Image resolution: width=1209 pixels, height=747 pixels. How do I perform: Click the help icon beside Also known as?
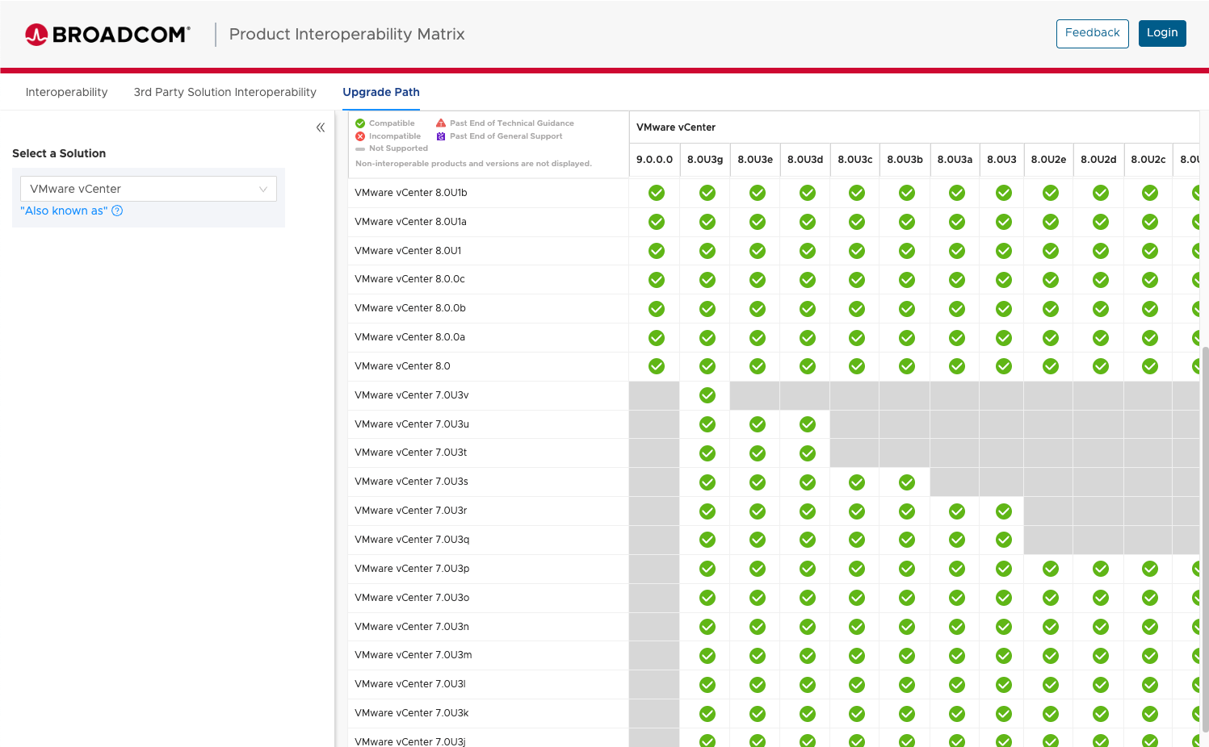click(117, 211)
